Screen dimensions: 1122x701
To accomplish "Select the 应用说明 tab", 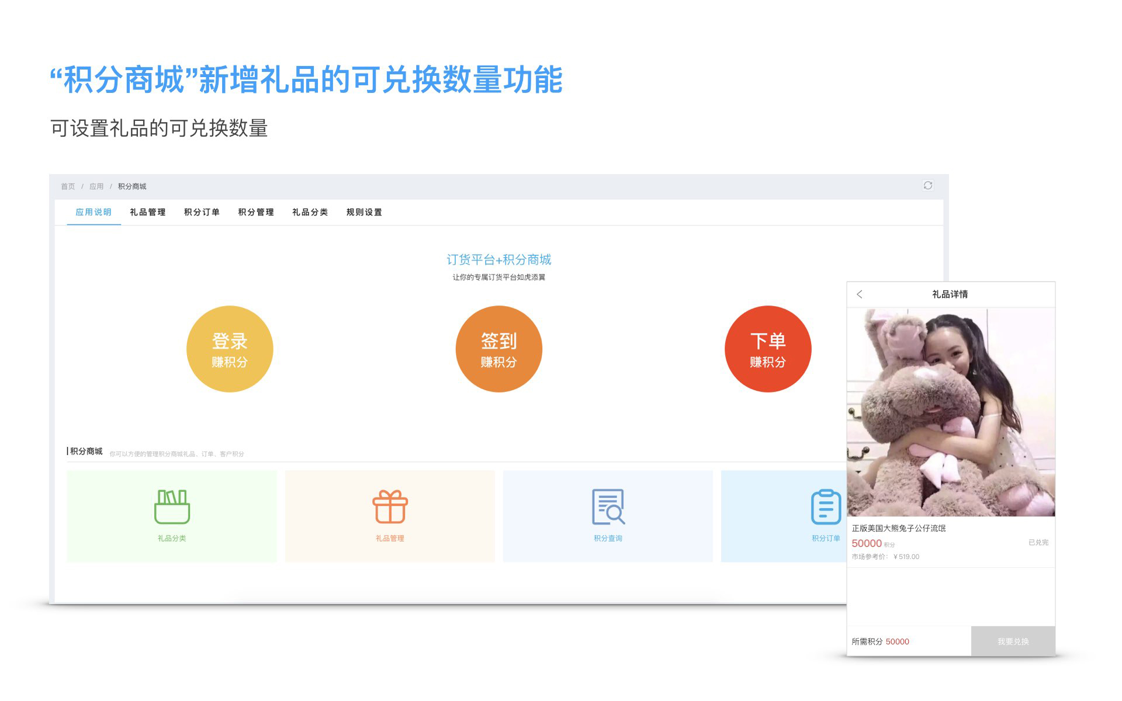I will [x=93, y=212].
